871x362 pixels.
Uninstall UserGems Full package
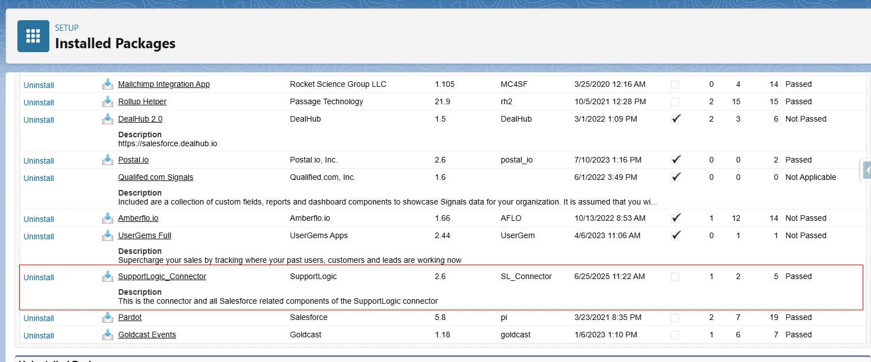[x=39, y=236]
